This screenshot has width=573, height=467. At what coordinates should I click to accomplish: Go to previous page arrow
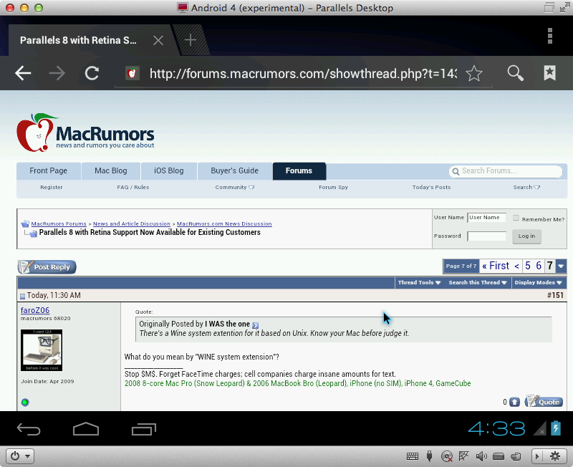(x=516, y=266)
